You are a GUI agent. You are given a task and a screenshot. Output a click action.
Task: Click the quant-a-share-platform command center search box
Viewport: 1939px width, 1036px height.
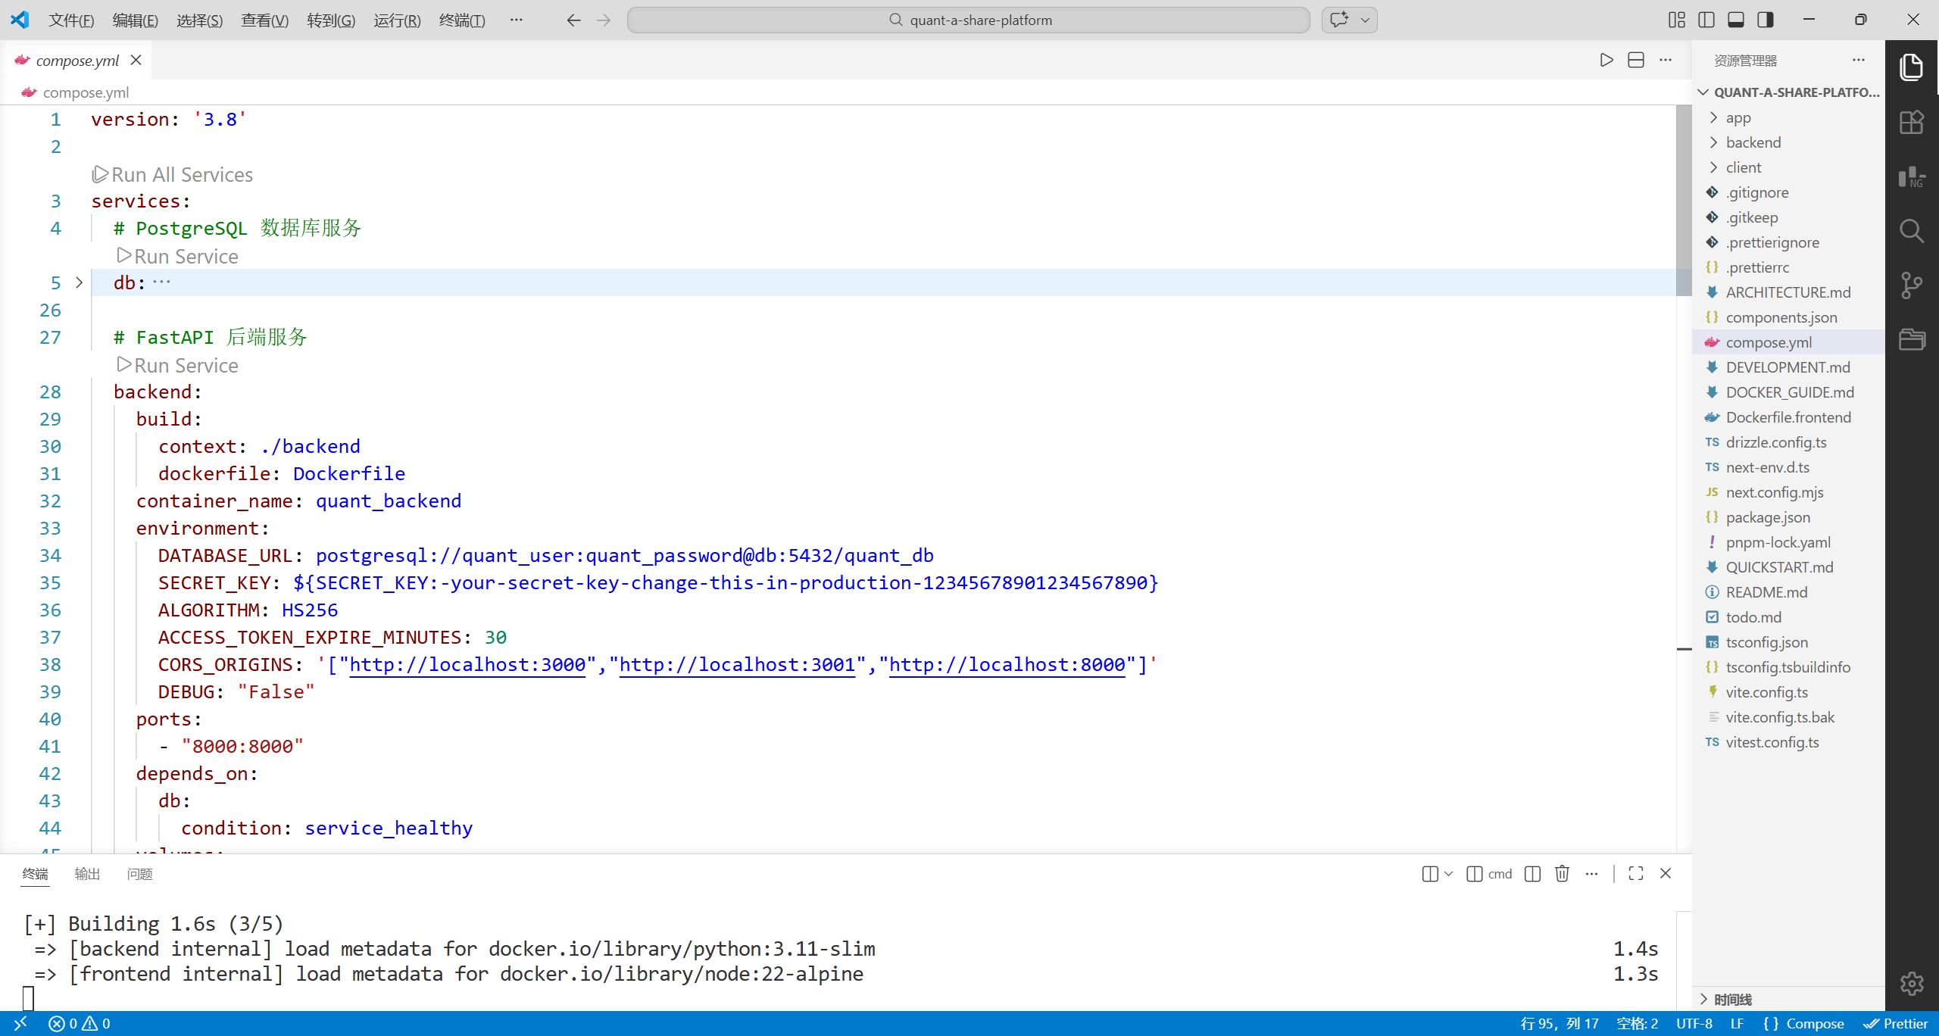pos(968,20)
